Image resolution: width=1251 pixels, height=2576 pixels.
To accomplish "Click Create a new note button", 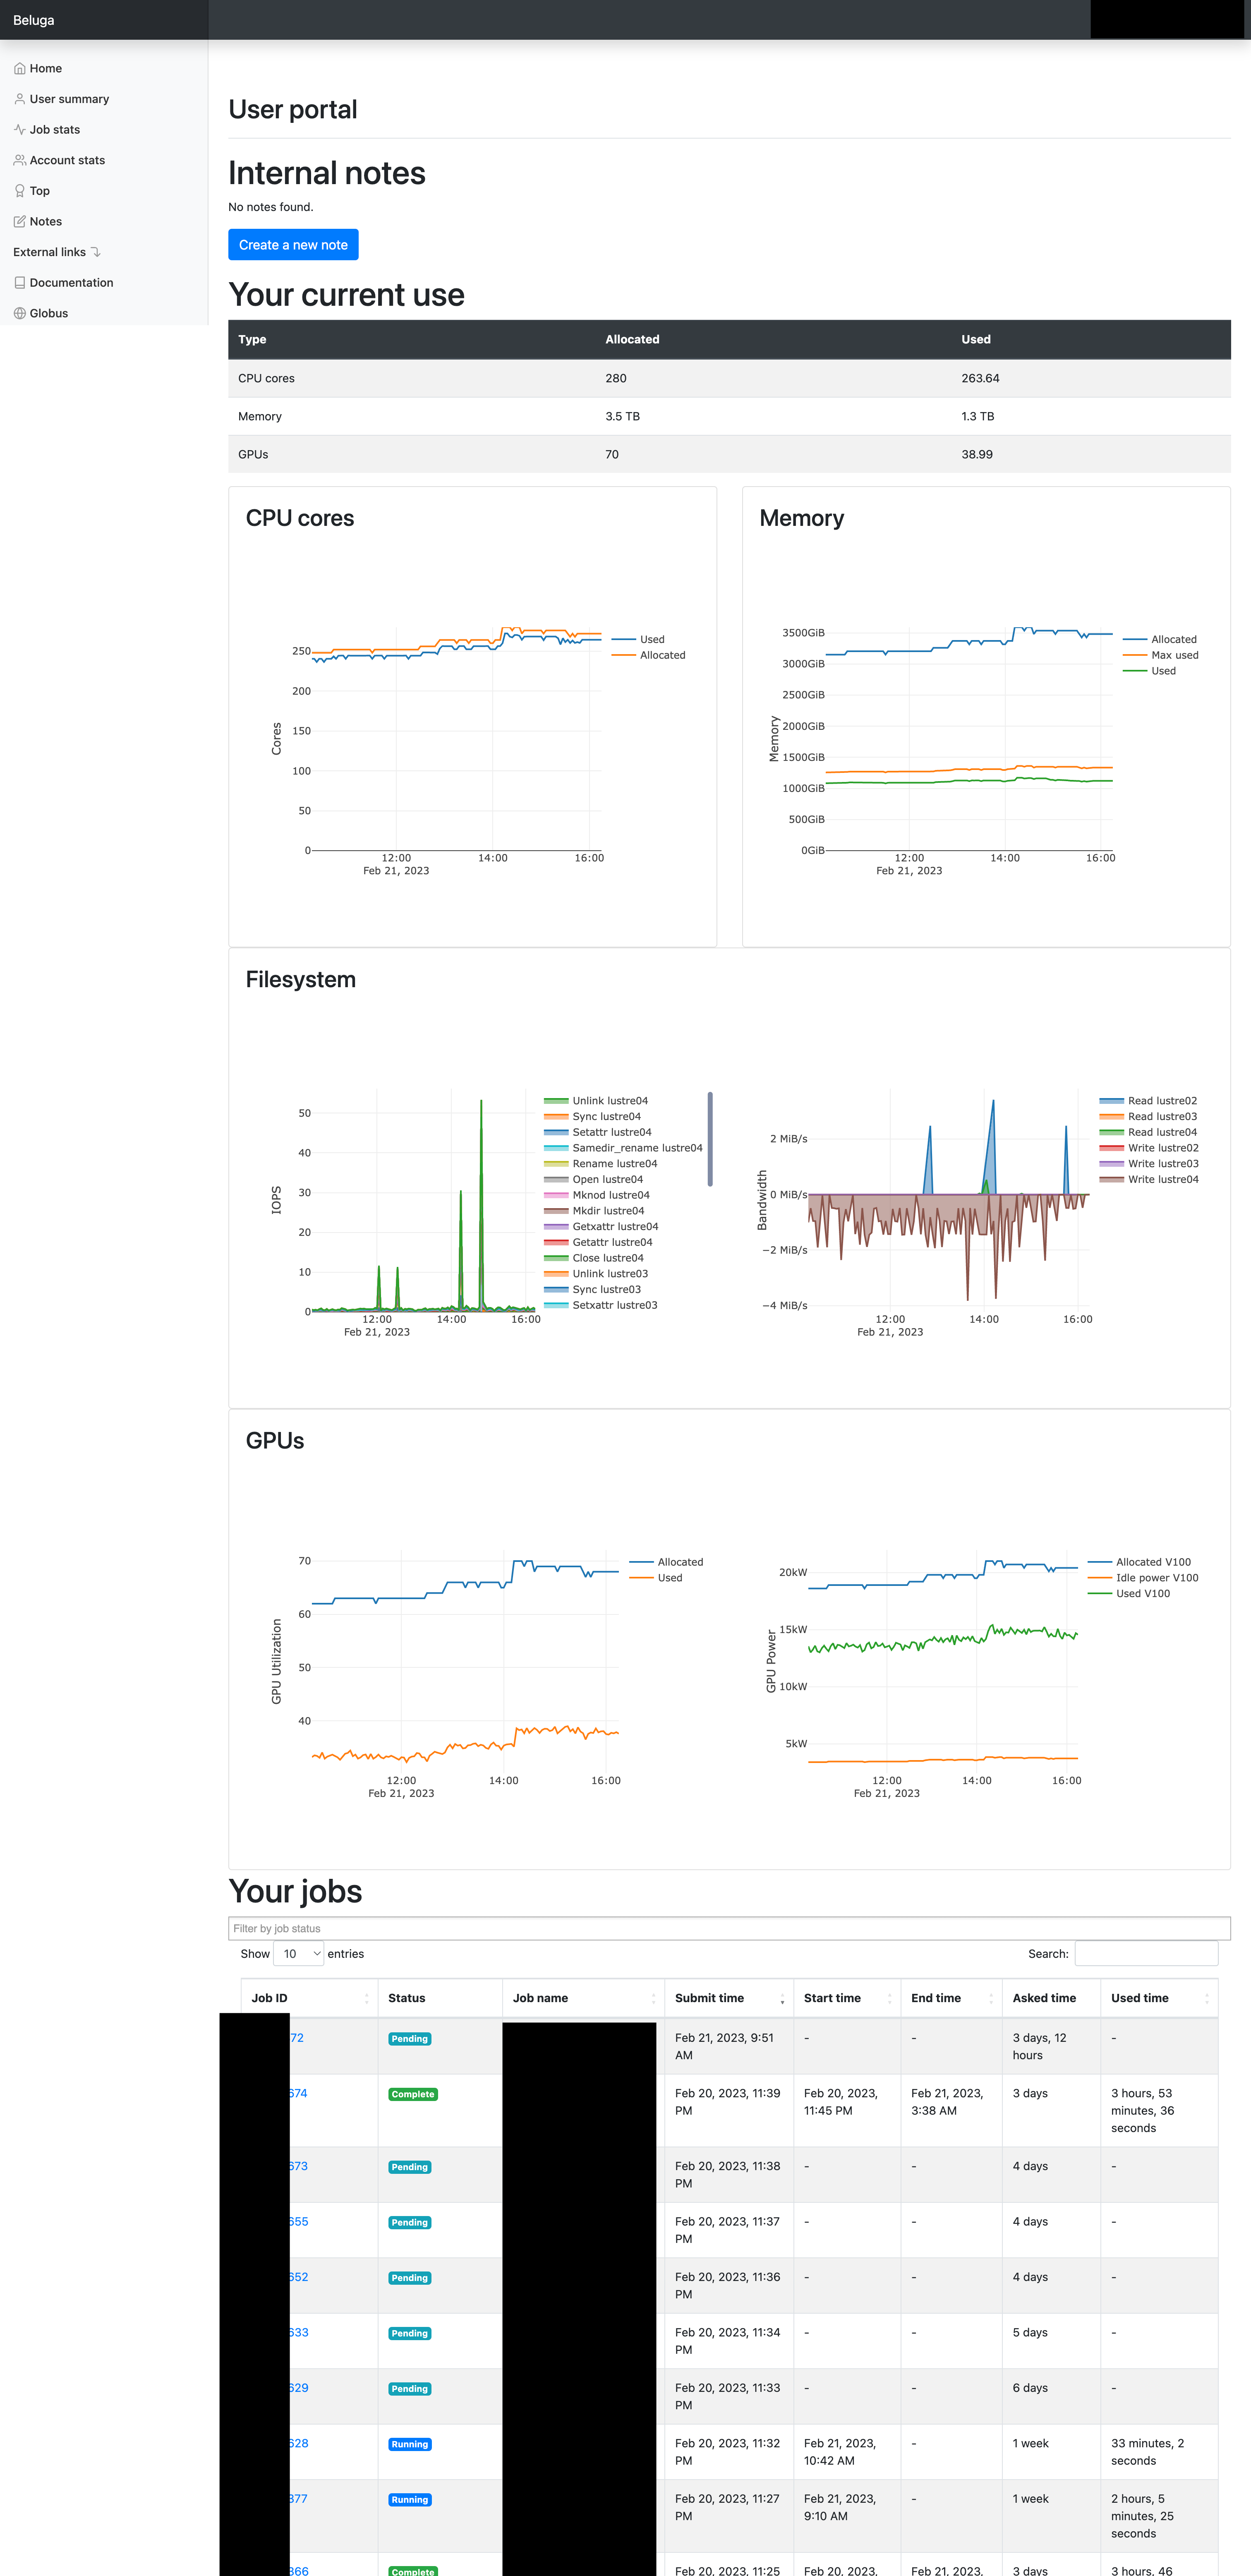I will tap(293, 245).
